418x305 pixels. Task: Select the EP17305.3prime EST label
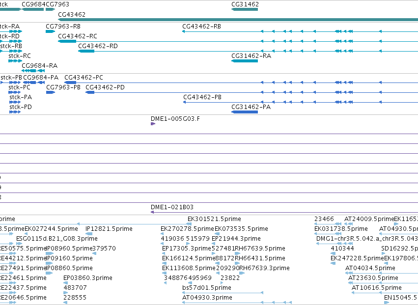point(187,249)
